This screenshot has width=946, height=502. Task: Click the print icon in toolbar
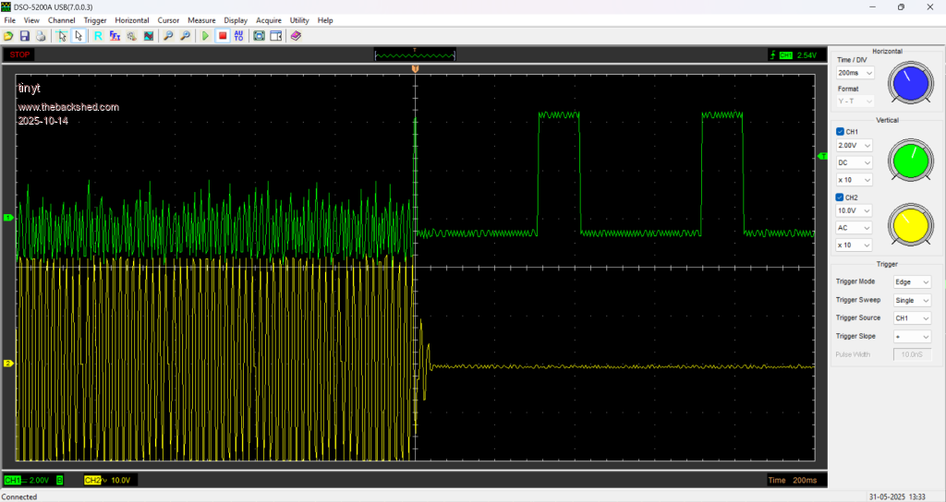pos(41,36)
